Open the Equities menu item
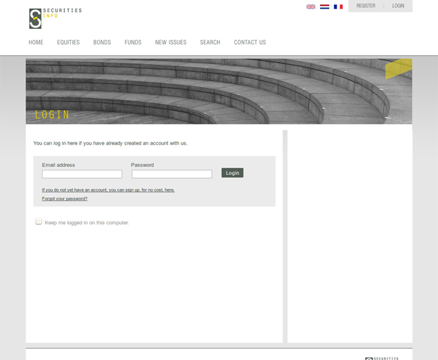This screenshot has height=360, width=438. [68, 42]
